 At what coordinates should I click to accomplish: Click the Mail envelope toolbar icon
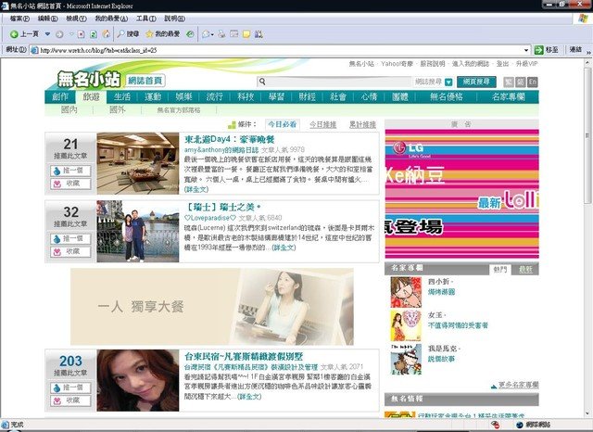pyautogui.click(x=208, y=34)
